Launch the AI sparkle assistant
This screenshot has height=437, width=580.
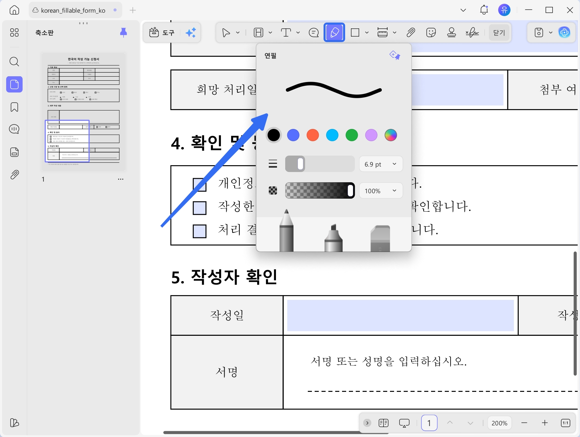[191, 32]
